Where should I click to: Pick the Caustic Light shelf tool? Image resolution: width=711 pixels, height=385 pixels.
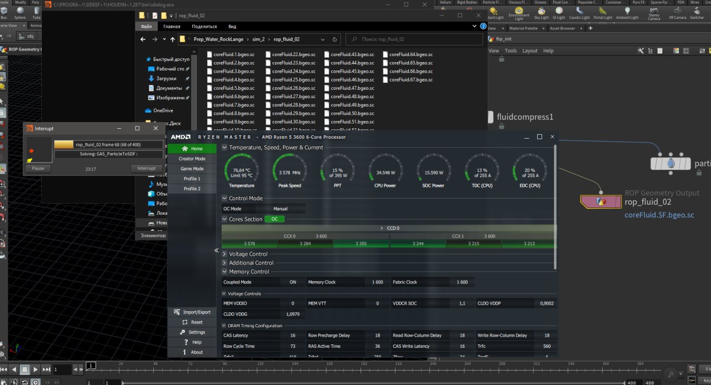(579, 13)
